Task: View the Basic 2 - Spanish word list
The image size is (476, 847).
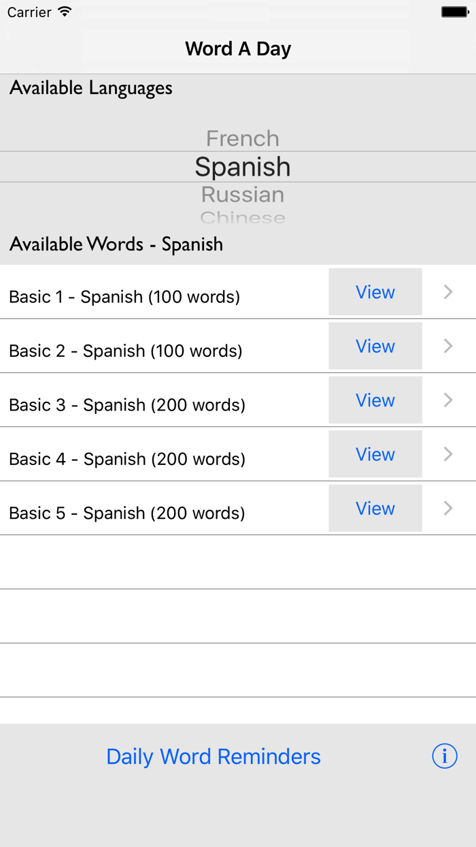Action: pos(375,346)
